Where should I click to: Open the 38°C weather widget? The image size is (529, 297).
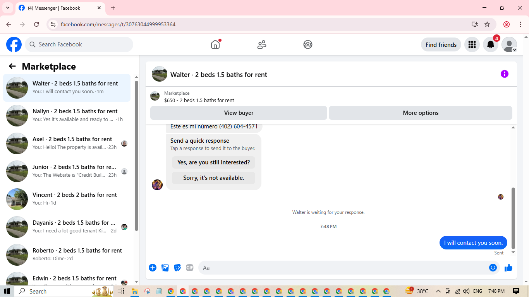coord(417,291)
